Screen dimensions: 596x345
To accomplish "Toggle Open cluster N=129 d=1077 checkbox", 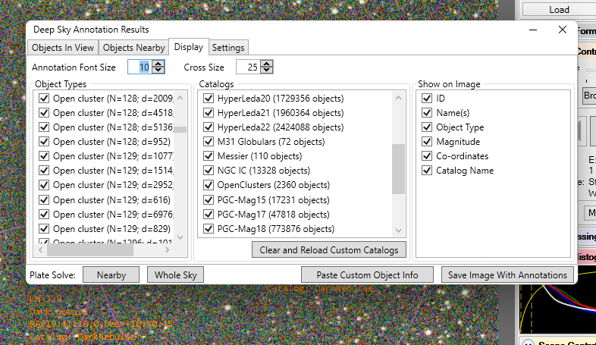I will (x=44, y=155).
